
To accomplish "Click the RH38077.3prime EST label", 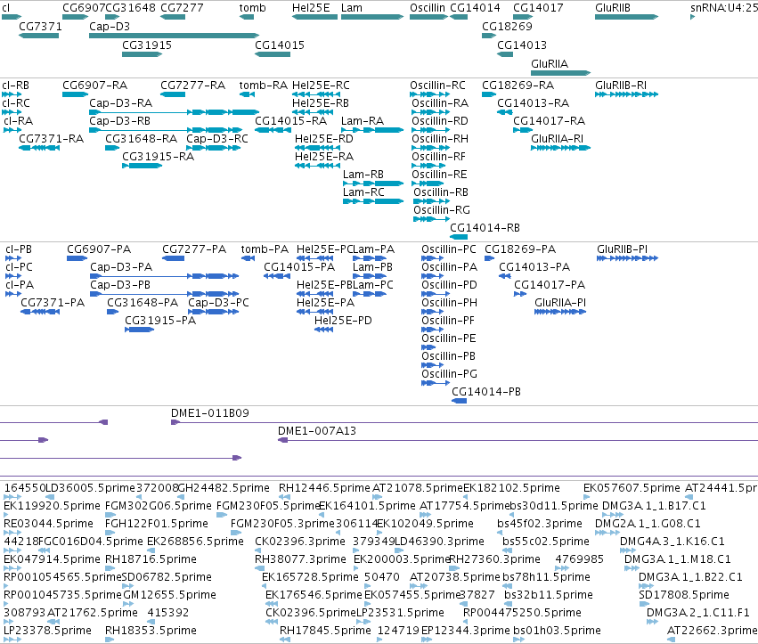I will (x=301, y=559).
